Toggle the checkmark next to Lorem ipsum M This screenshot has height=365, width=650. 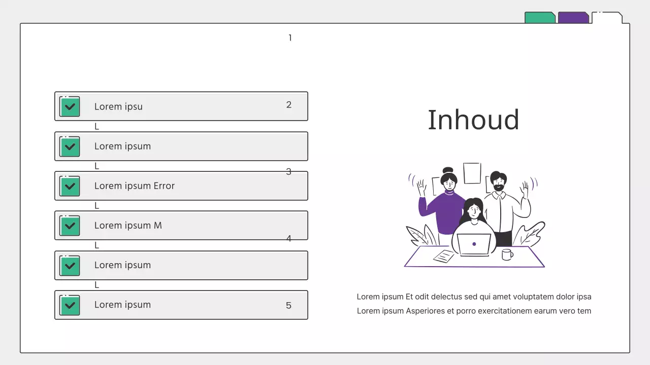coord(70,226)
